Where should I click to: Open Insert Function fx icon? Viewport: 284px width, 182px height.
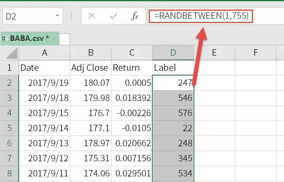134,16
